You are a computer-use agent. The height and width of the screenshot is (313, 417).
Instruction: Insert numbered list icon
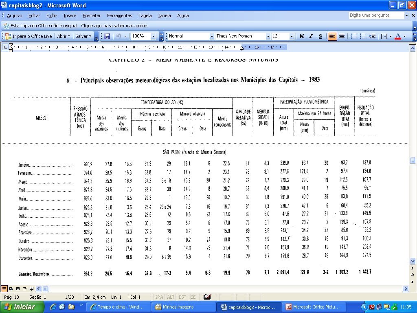coord(353,36)
